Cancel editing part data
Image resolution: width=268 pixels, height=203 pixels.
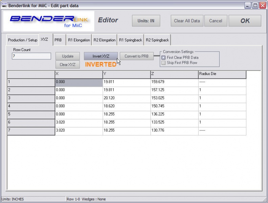[216, 21]
